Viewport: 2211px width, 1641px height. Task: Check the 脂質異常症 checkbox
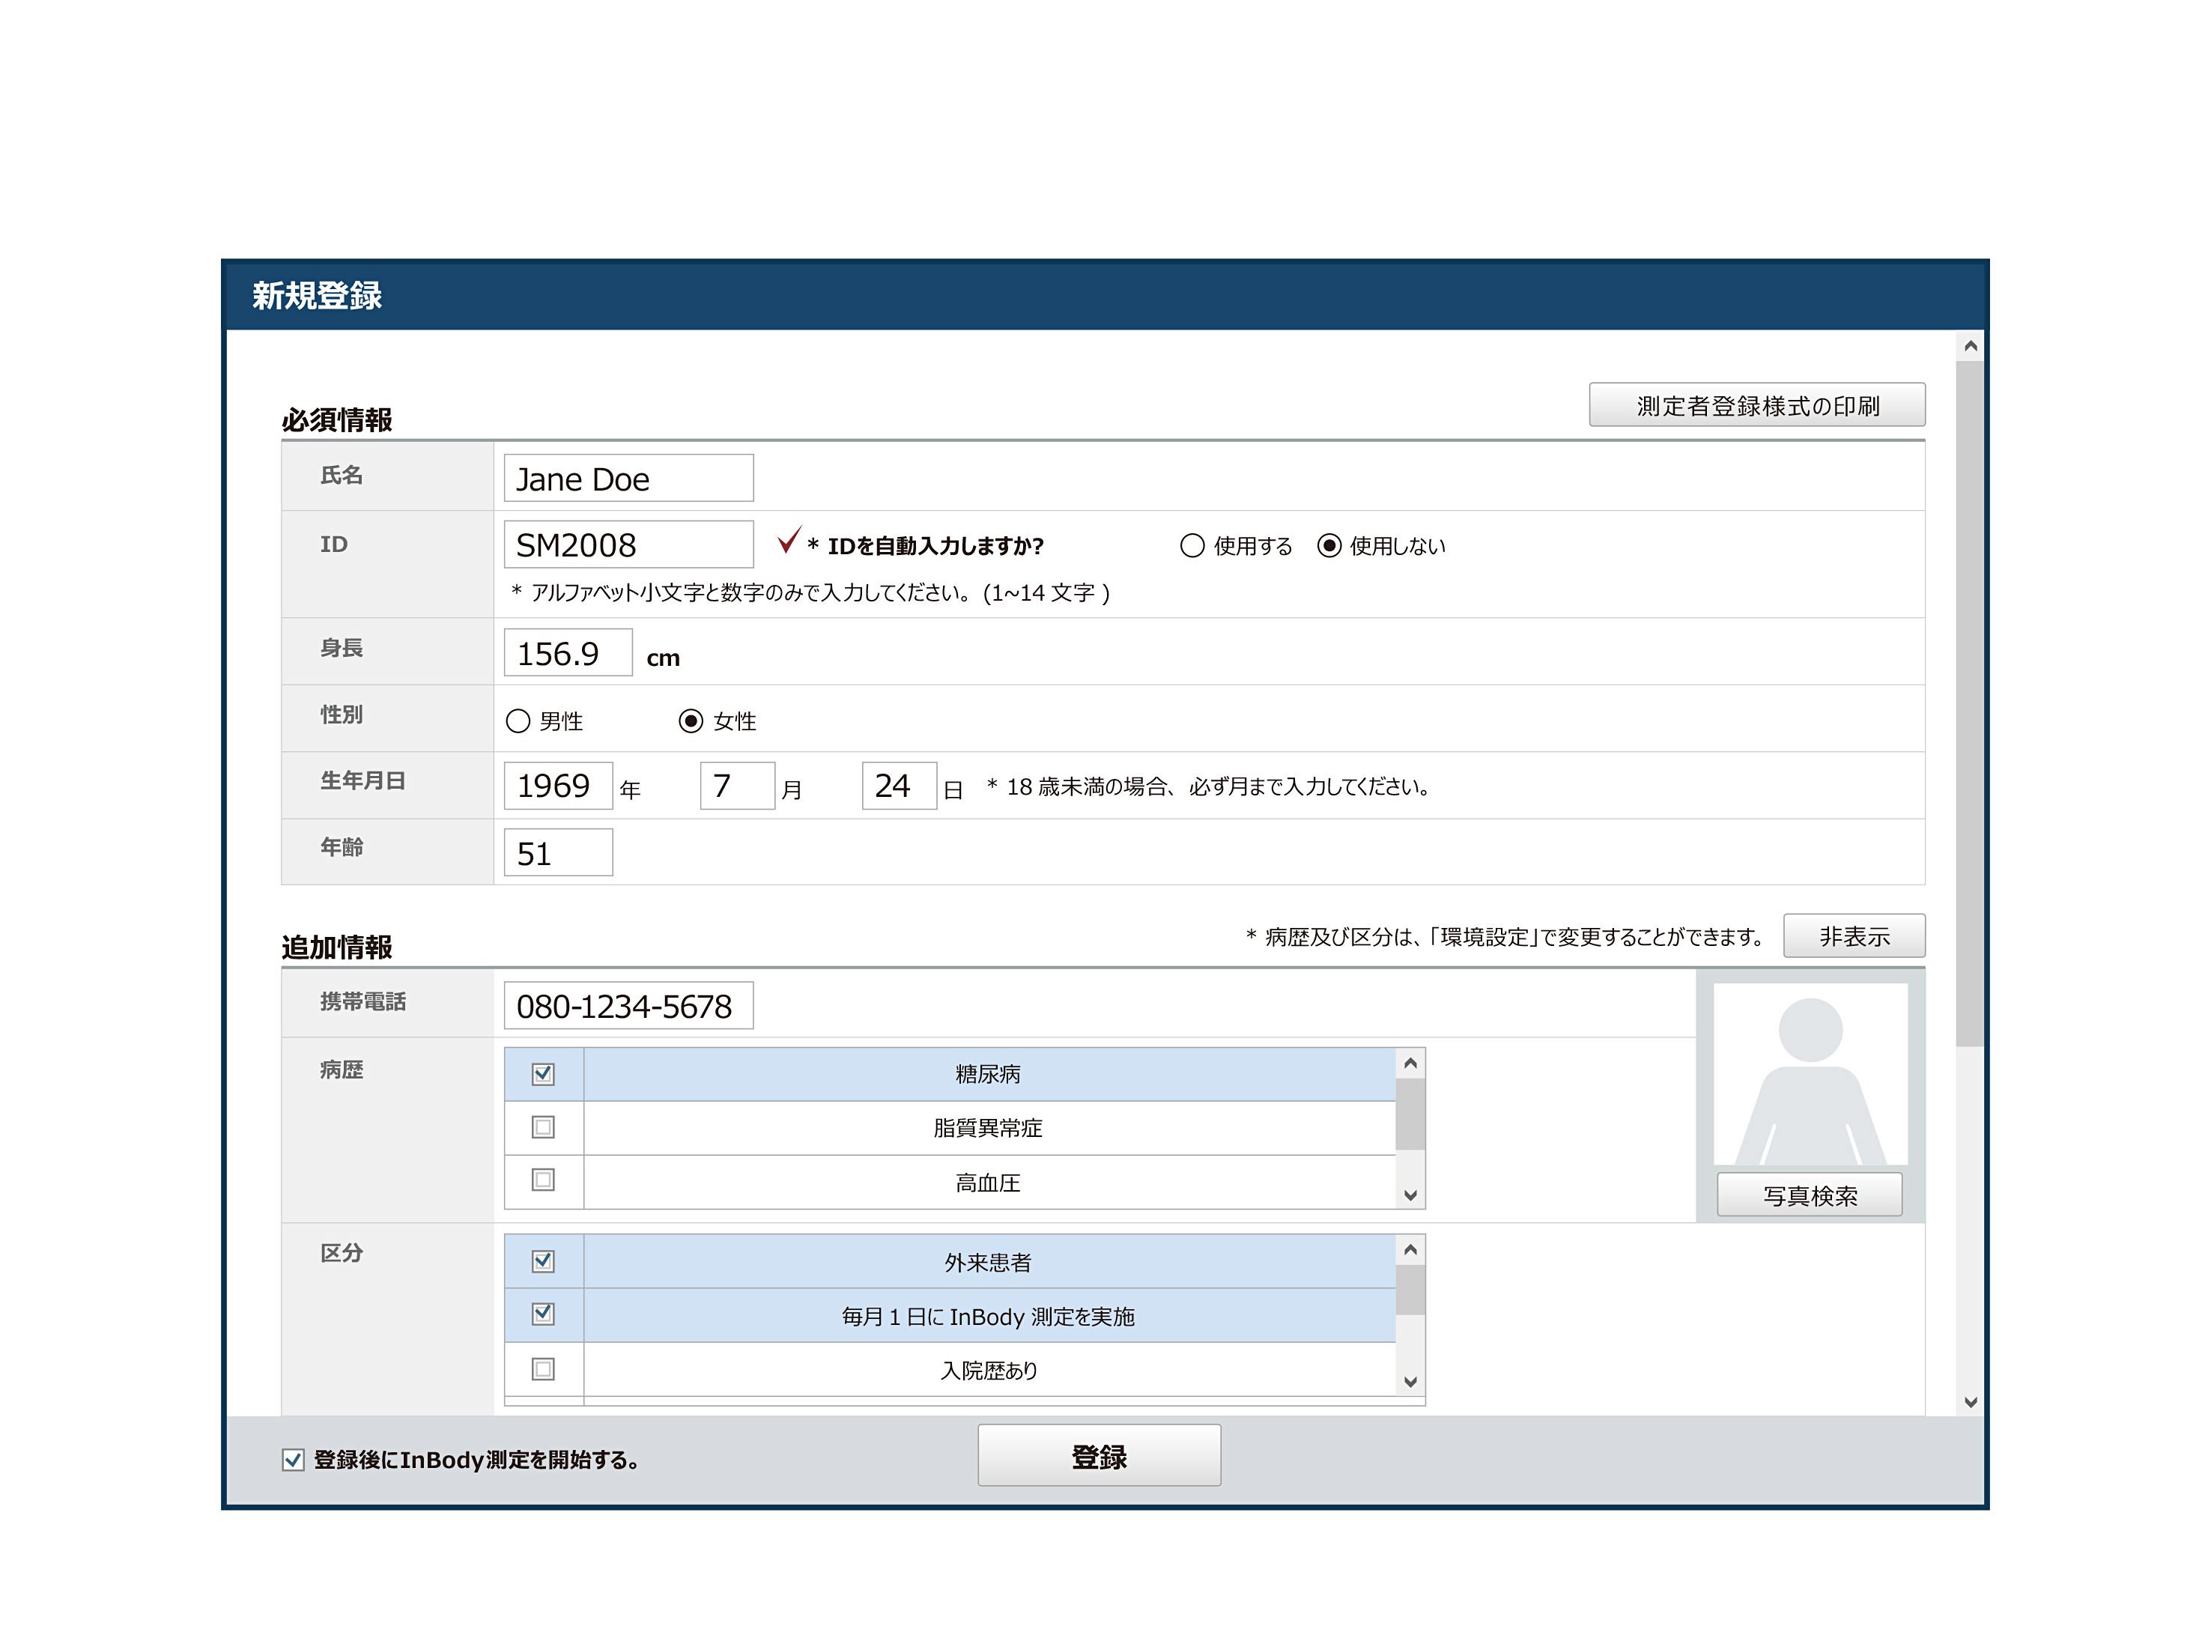click(542, 1127)
